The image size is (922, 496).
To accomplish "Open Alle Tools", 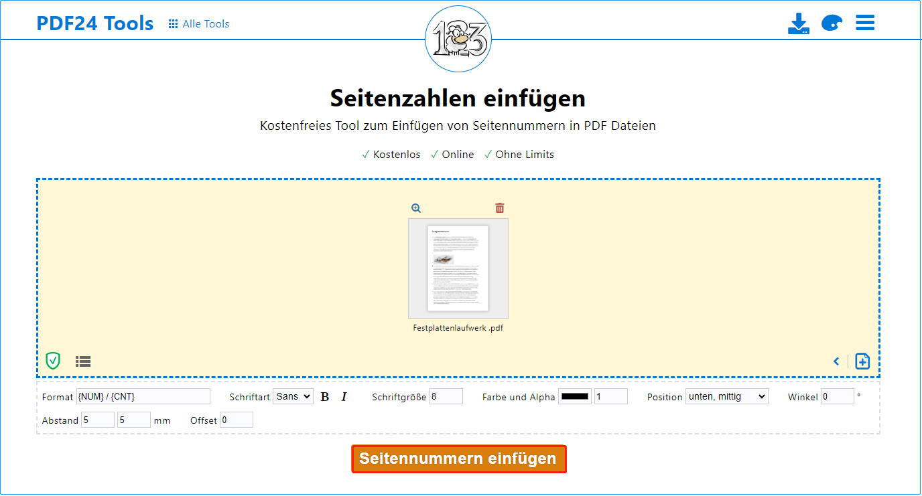I will [198, 23].
